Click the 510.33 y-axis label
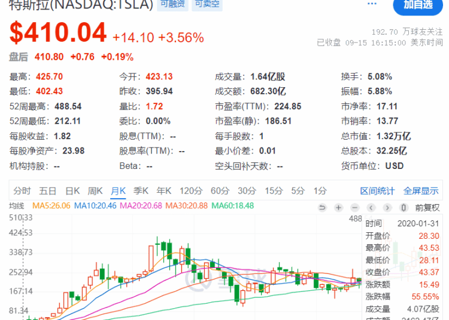 pos(21,218)
